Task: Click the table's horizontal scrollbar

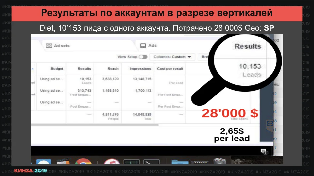Action: [x=95, y=125]
